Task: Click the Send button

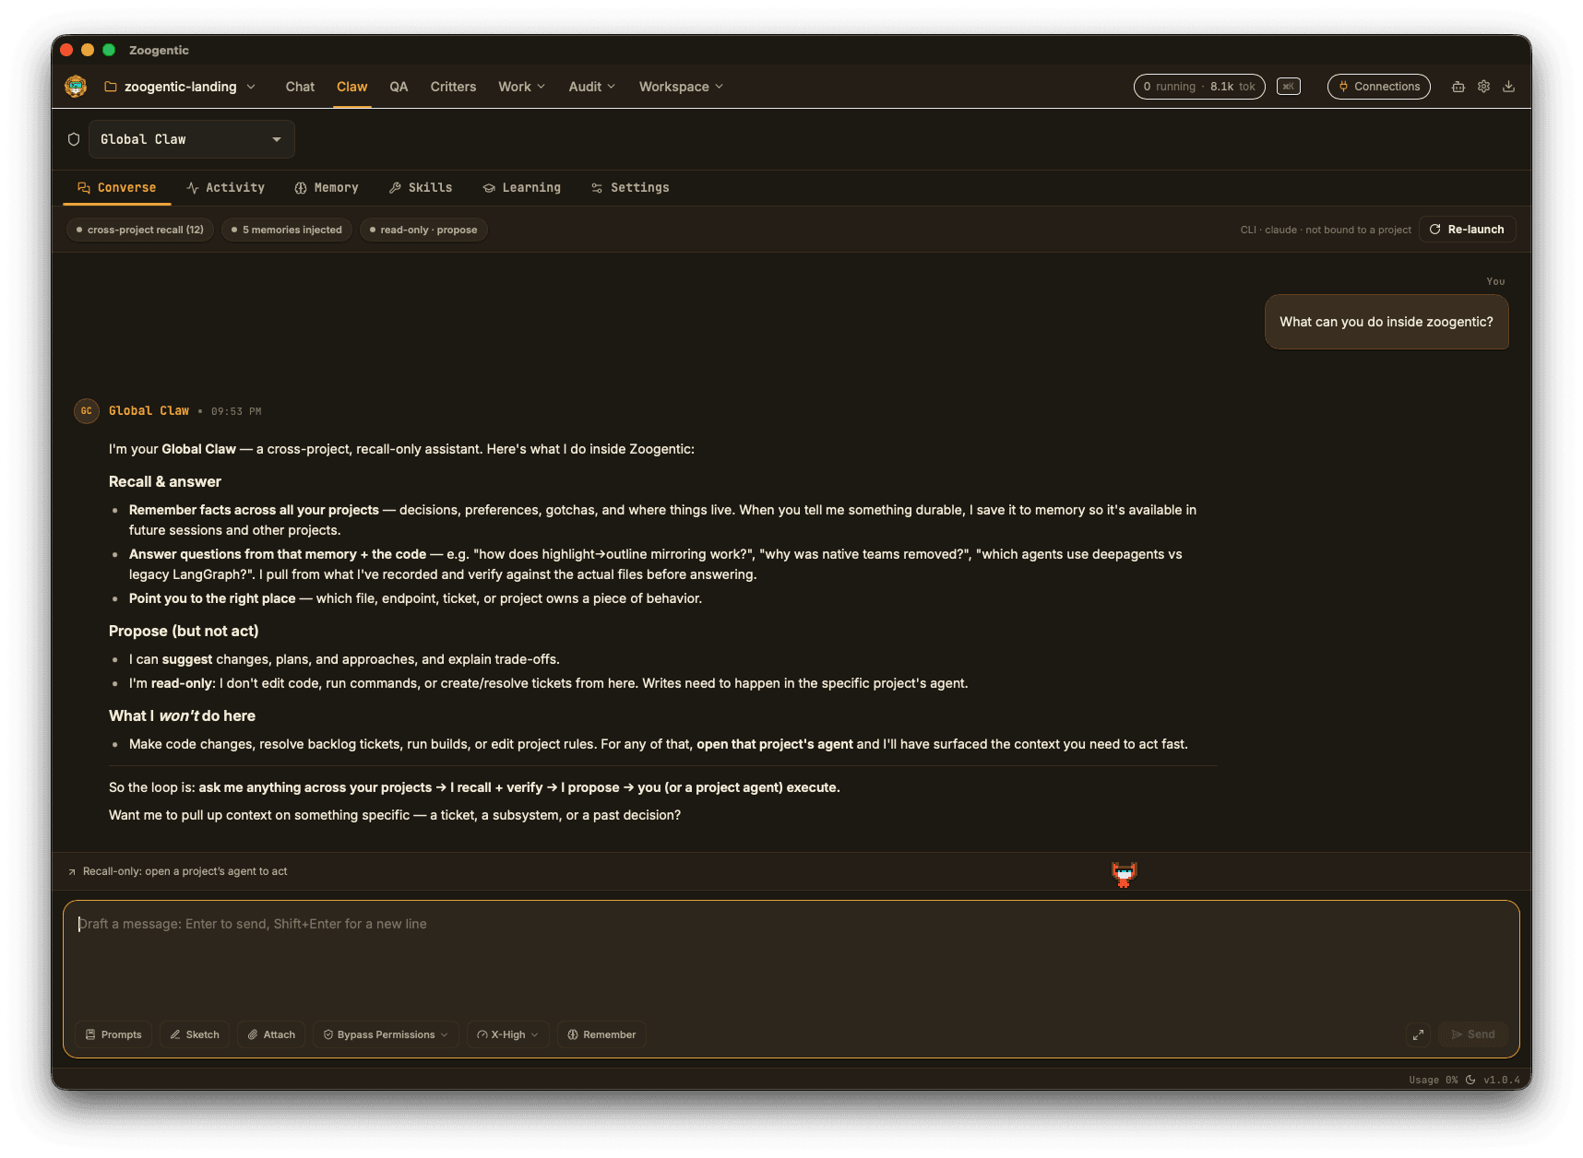Action: point(1473,1034)
